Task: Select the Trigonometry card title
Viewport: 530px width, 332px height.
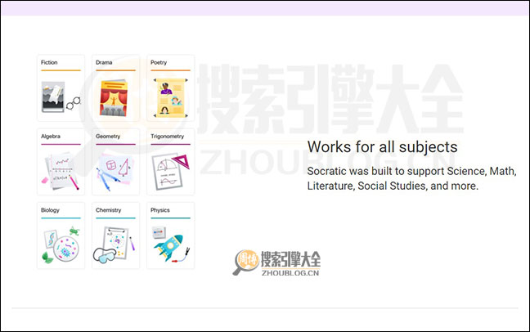Action: 168,137
